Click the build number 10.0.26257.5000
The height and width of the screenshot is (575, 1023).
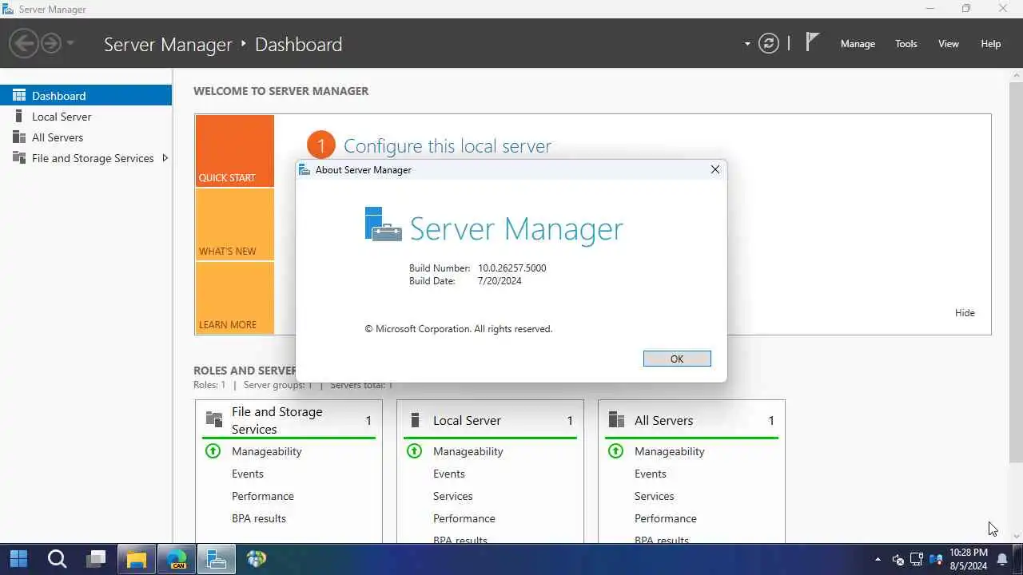[512, 268]
